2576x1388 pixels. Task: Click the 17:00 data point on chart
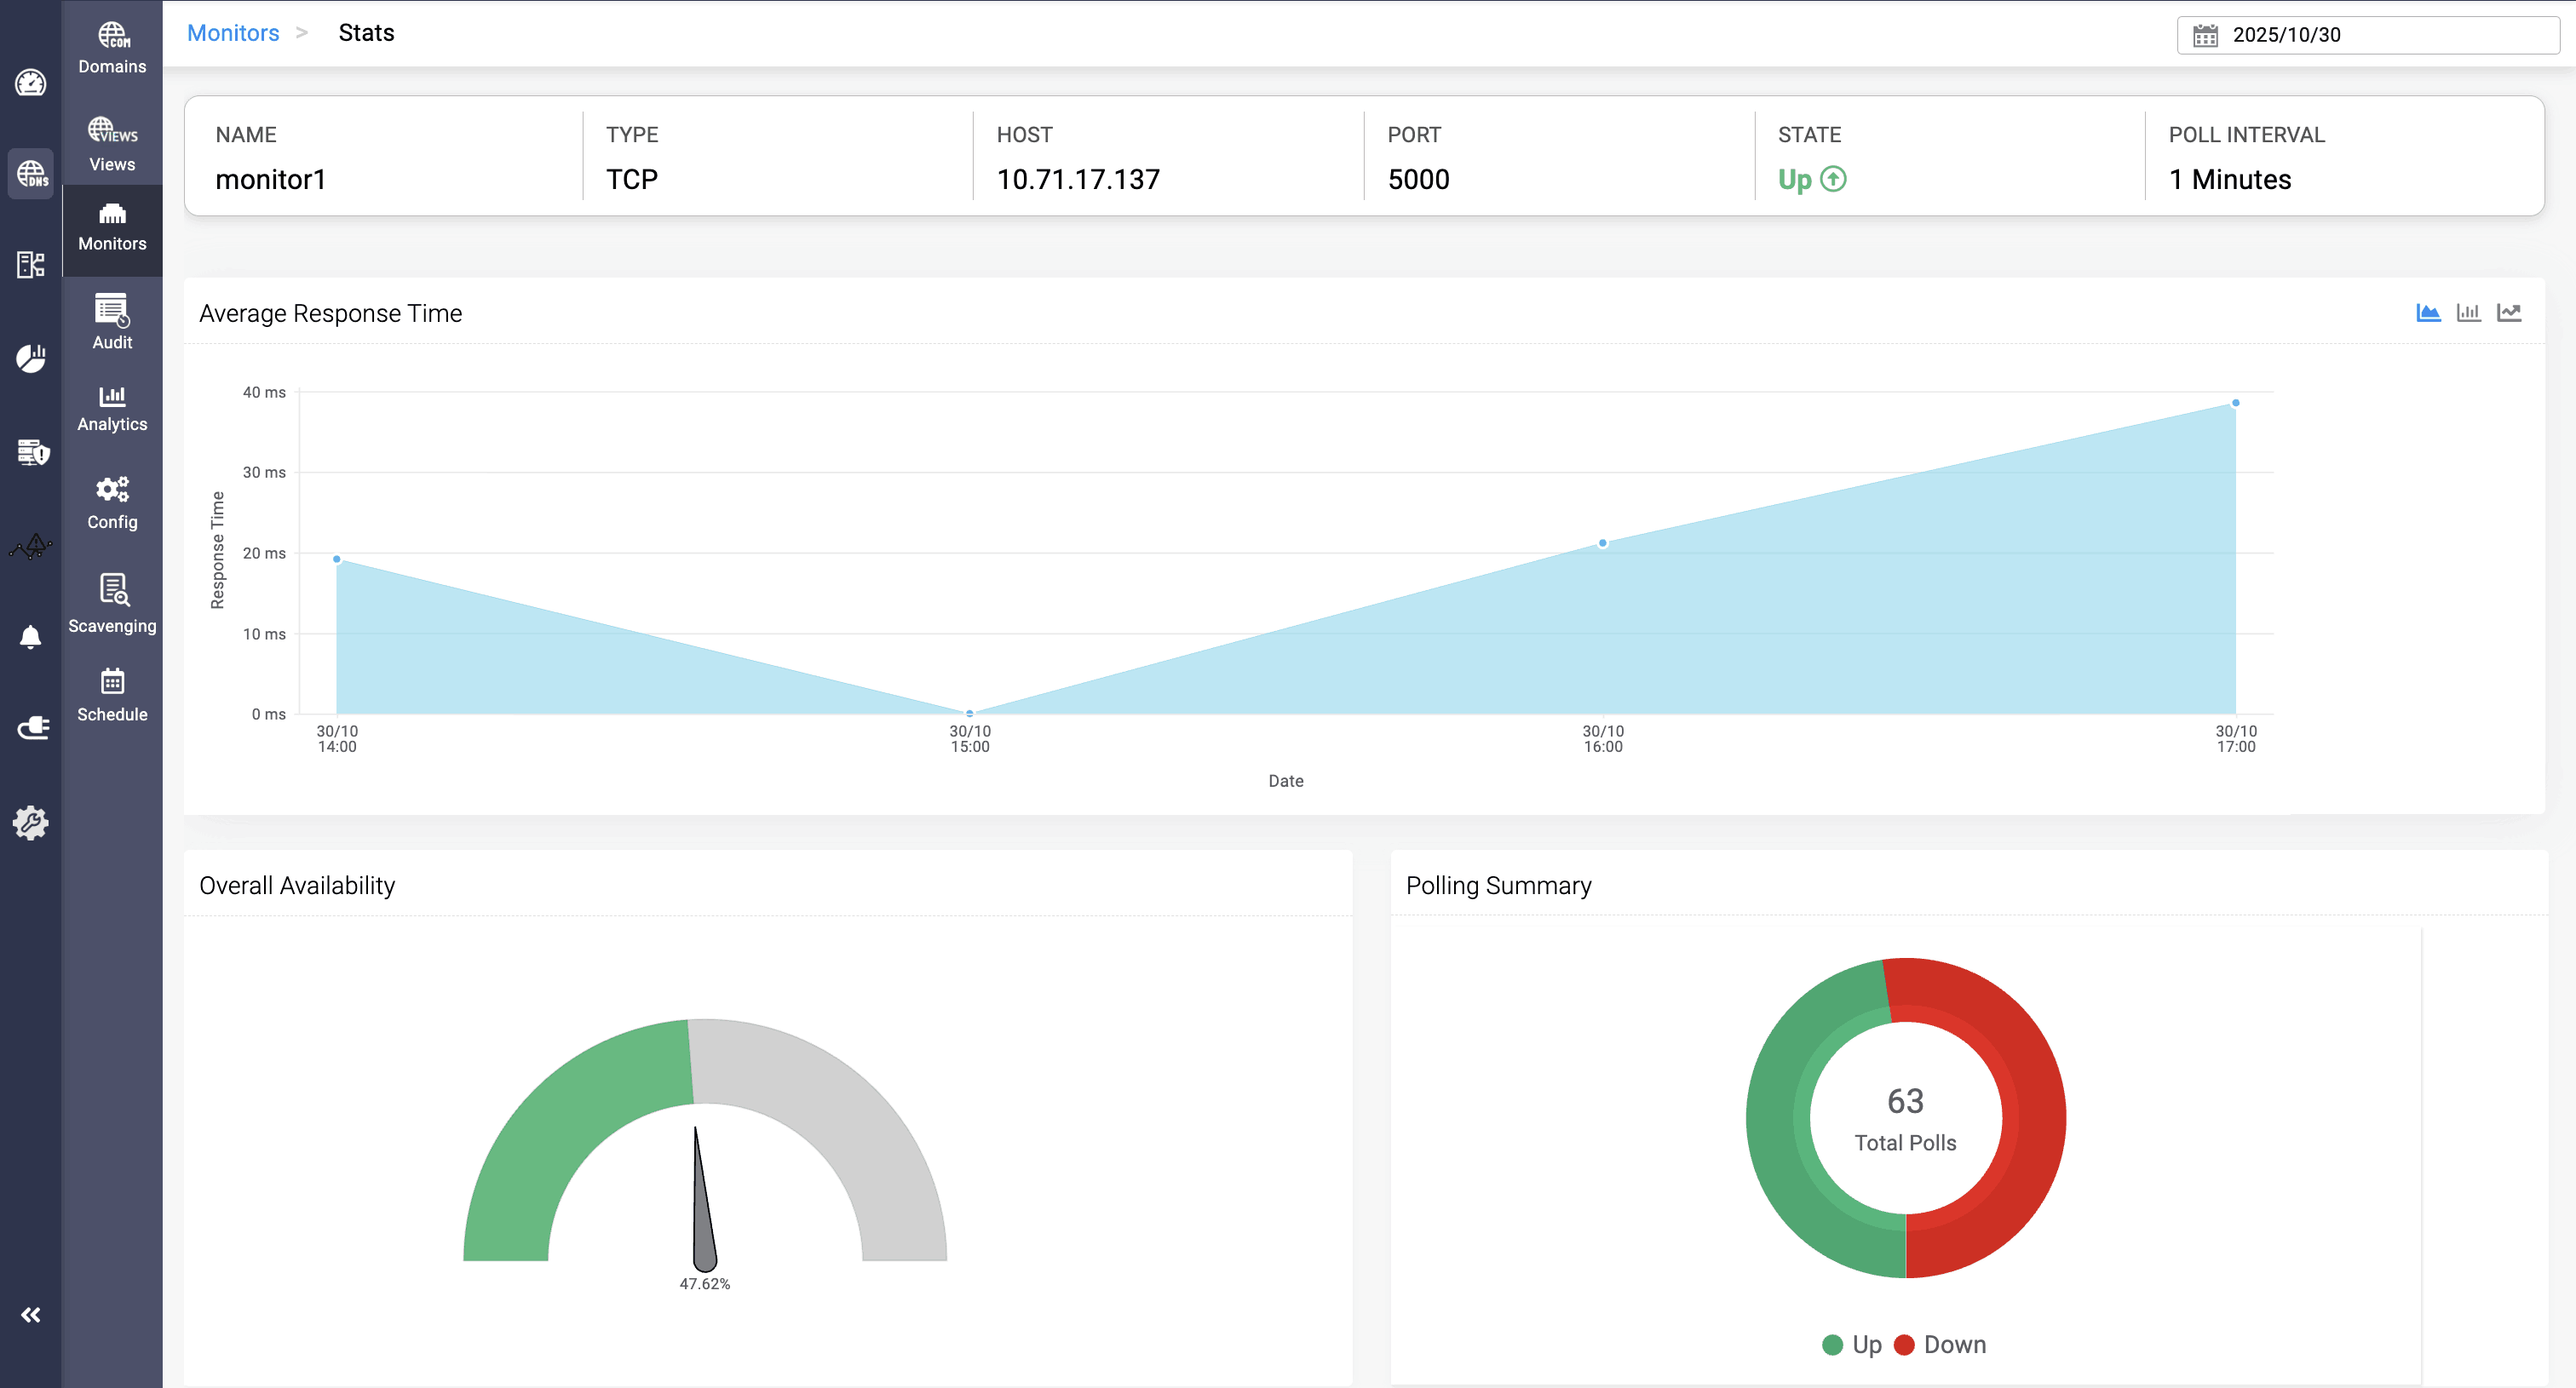point(2235,403)
